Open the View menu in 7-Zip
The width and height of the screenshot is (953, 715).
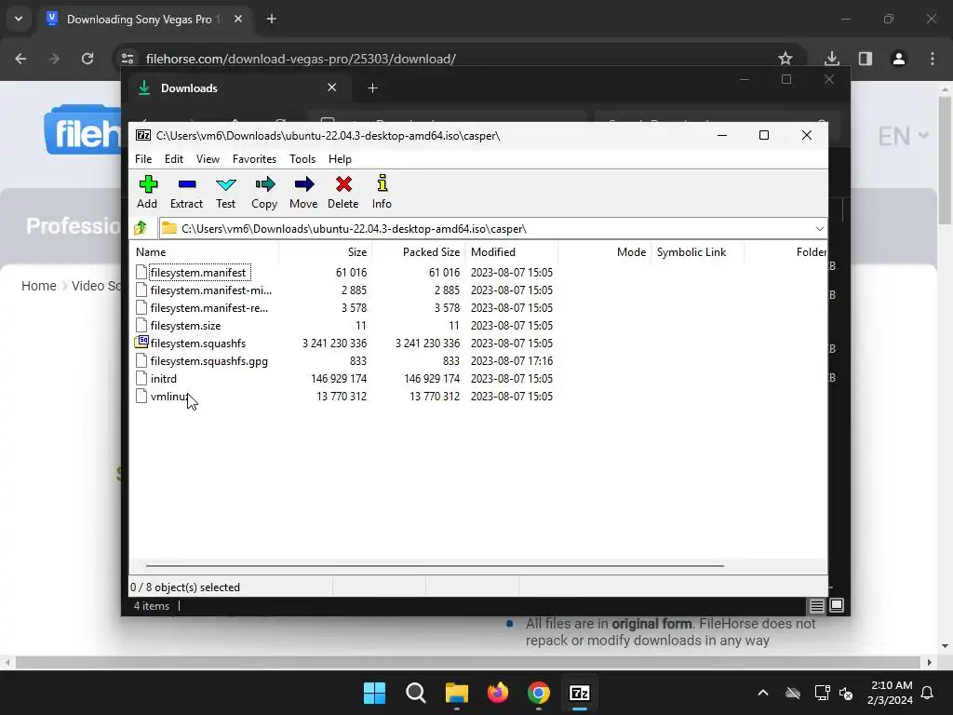(x=208, y=158)
